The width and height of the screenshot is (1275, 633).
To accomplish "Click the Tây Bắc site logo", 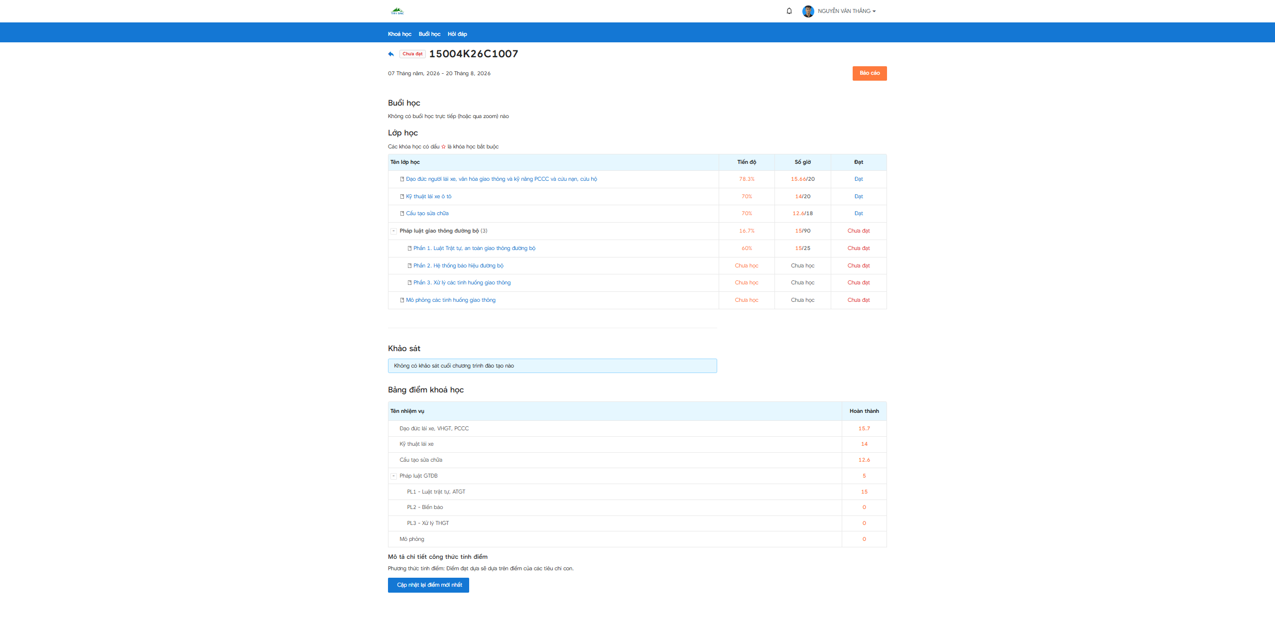I will pos(397,11).
